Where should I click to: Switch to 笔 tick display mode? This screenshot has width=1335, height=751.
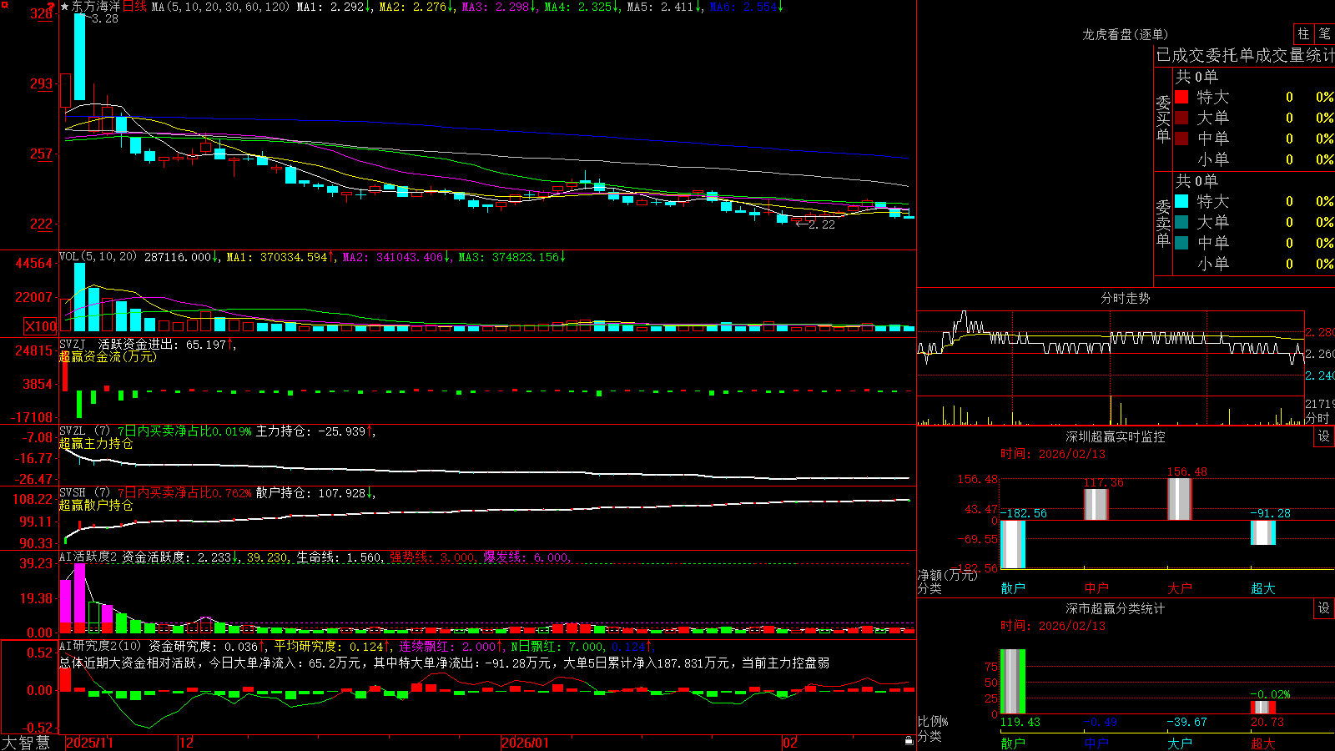pos(1324,34)
